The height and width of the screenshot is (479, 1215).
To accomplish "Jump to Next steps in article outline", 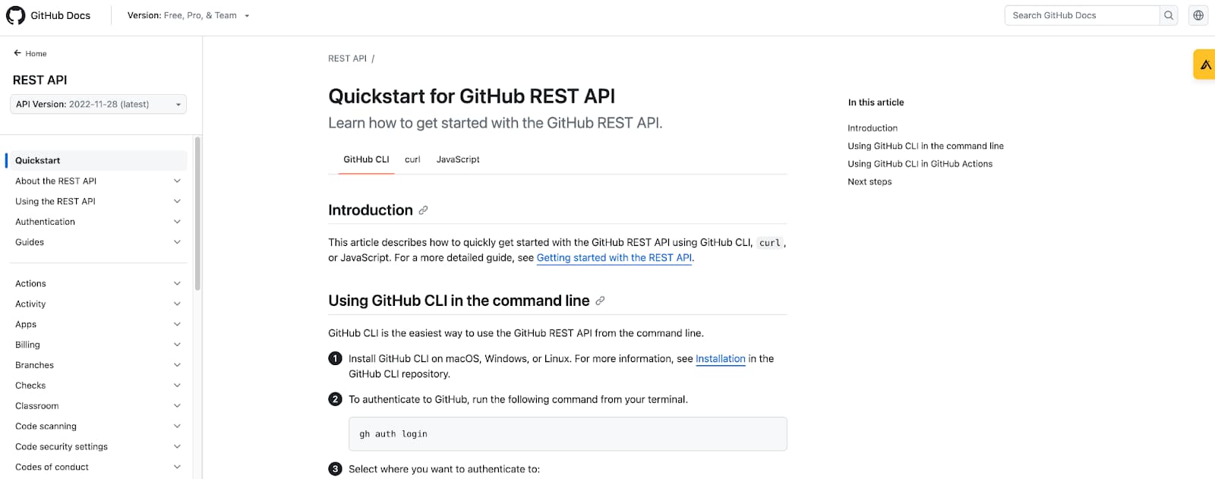I will pos(869,181).
